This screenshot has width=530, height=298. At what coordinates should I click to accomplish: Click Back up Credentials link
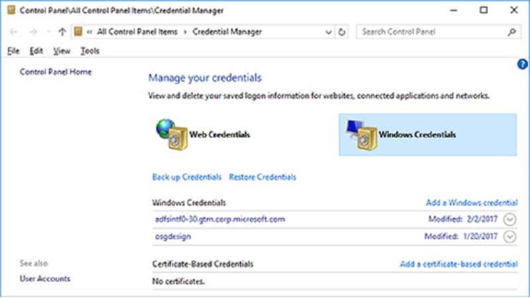(x=187, y=177)
